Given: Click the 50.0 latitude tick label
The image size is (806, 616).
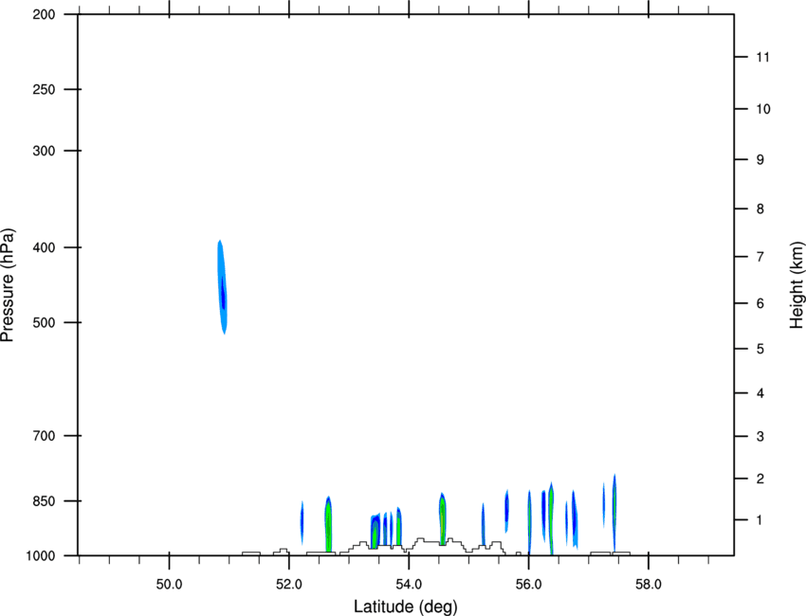Looking at the screenshot, I should 169,585.
